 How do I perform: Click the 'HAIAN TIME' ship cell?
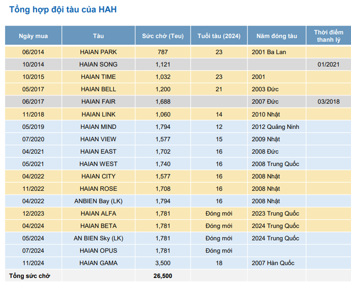99,77
